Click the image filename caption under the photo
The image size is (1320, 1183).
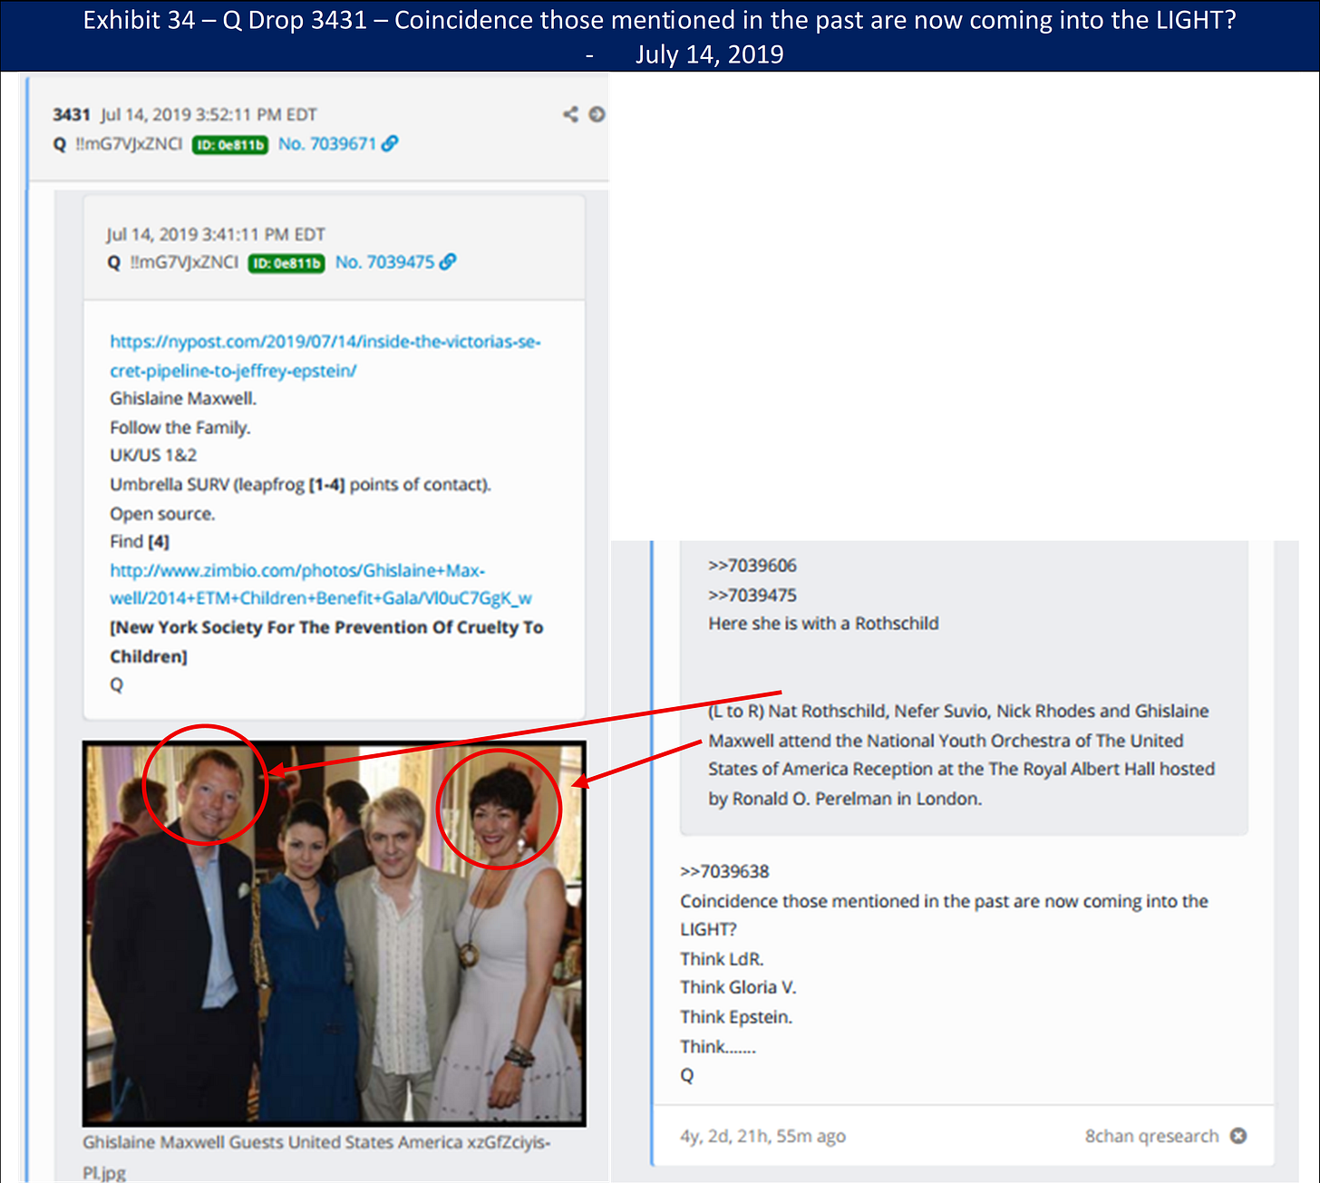point(316,1157)
